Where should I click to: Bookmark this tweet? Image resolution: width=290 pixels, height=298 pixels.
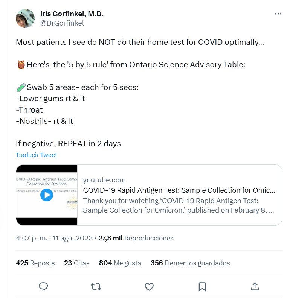pos(202,287)
